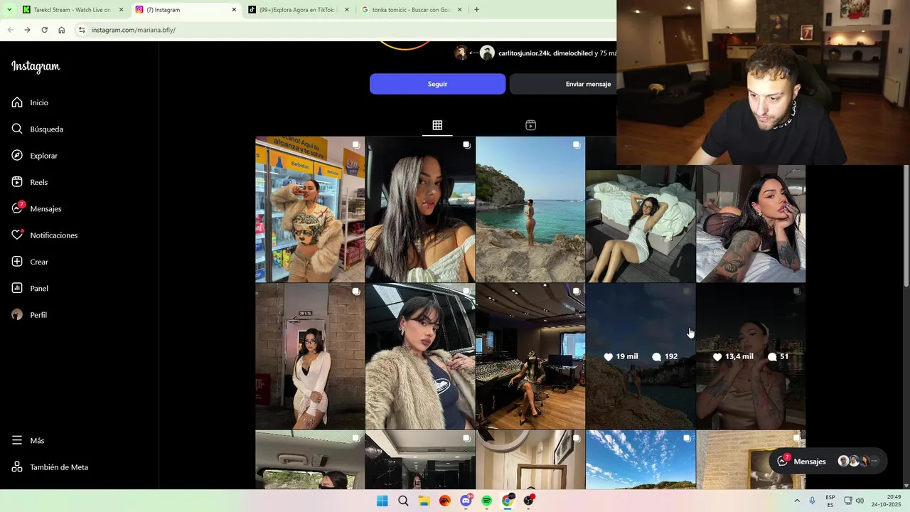Open volume control in tray
Image resolution: width=910 pixels, height=512 pixels.
tap(860, 501)
